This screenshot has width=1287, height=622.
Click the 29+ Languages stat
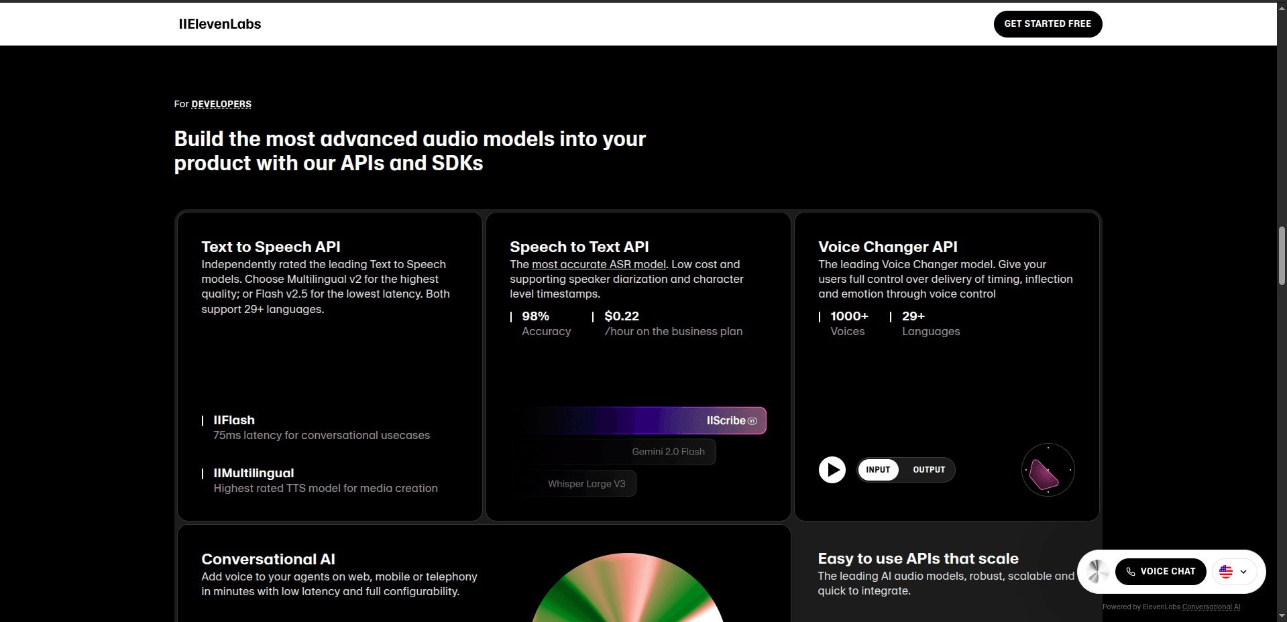pyautogui.click(x=926, y=323)
